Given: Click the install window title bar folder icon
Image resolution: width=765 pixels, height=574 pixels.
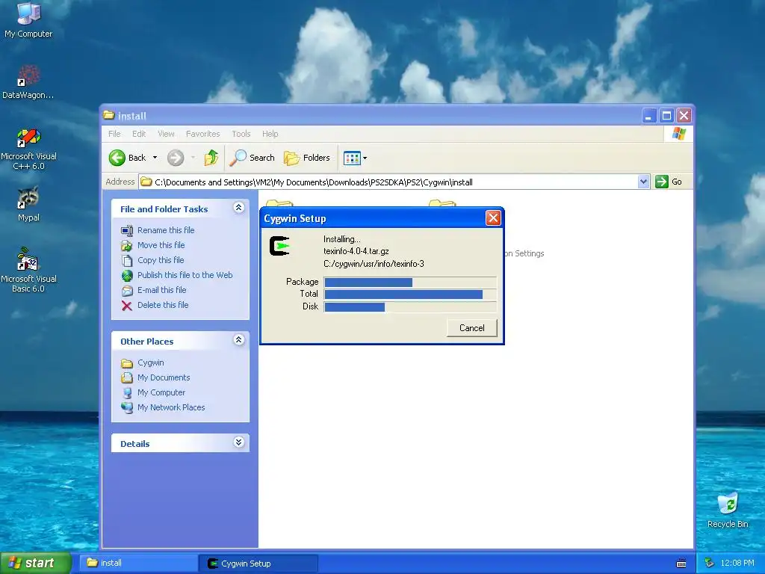Looking at the screenshot, I should pos(109,115).
